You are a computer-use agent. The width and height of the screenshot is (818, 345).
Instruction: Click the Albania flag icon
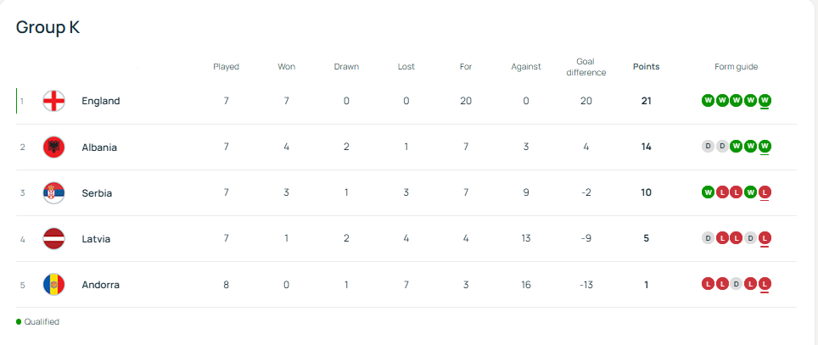53,147
